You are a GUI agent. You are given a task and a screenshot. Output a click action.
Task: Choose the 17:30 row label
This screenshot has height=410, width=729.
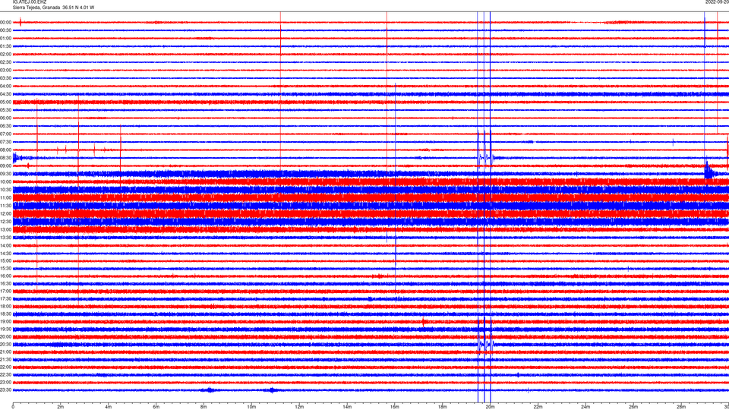pyautogui.click(x=5, y=299)
